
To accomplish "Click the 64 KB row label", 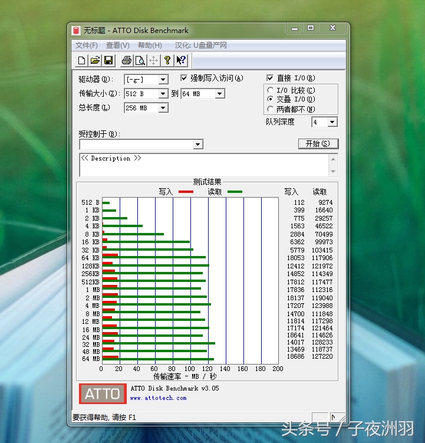I will 90,258.
